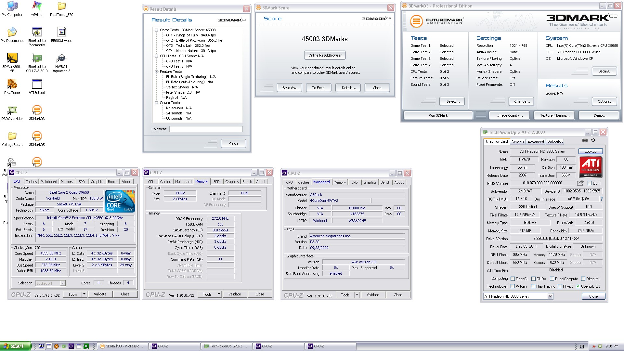Select the 3DMark05 desktop shortcut

coord(37,139)
